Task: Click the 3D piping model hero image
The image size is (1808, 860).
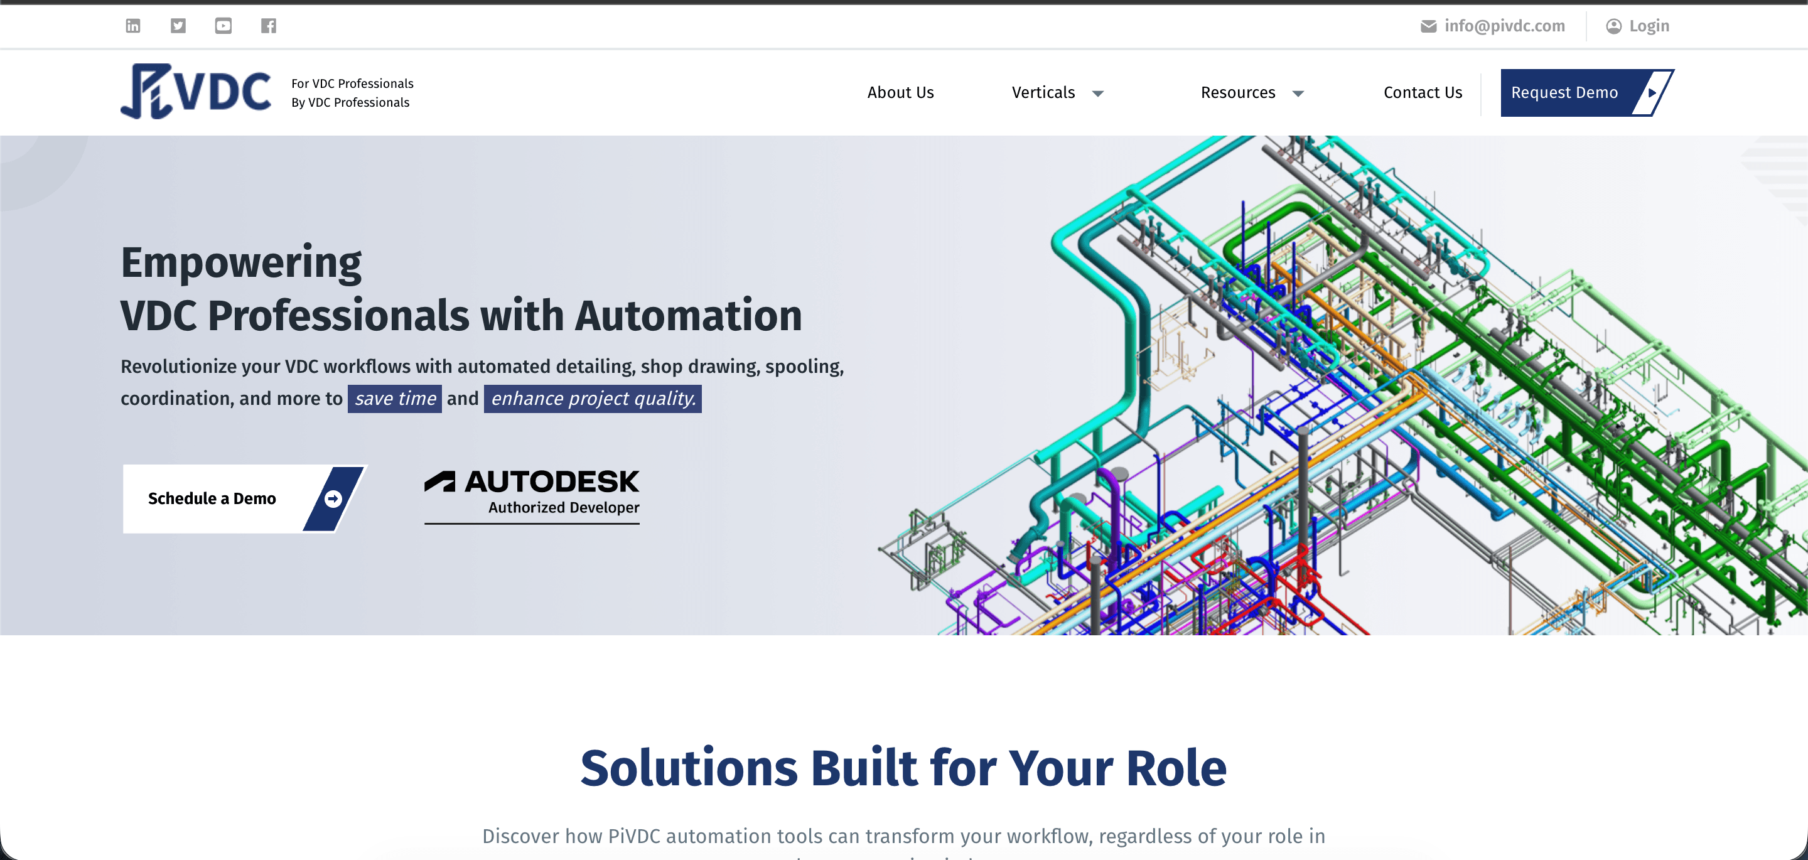Action: point(1342,385)
